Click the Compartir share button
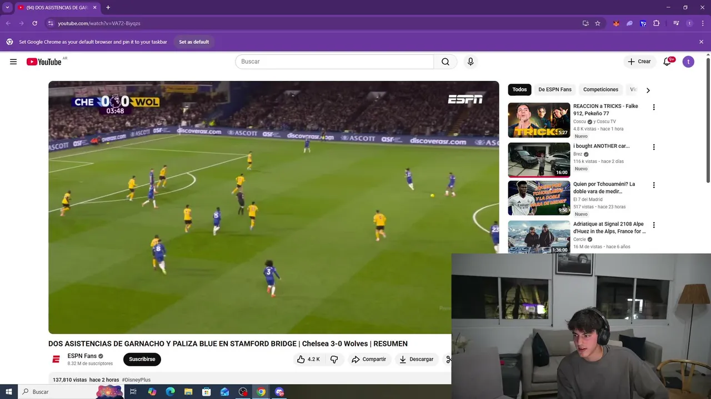This screenshot has height=399, width=711. coord(369,359)
